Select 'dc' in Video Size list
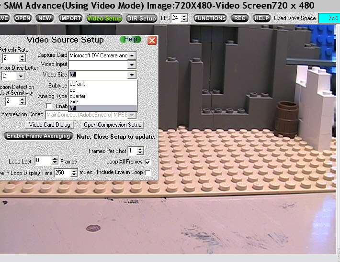This screenshot has height=262, width=340. click(103, 90)
